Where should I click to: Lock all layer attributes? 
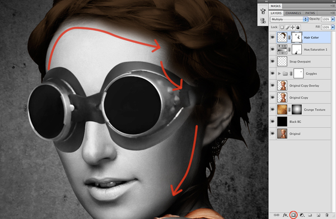[x=298, y=27]
